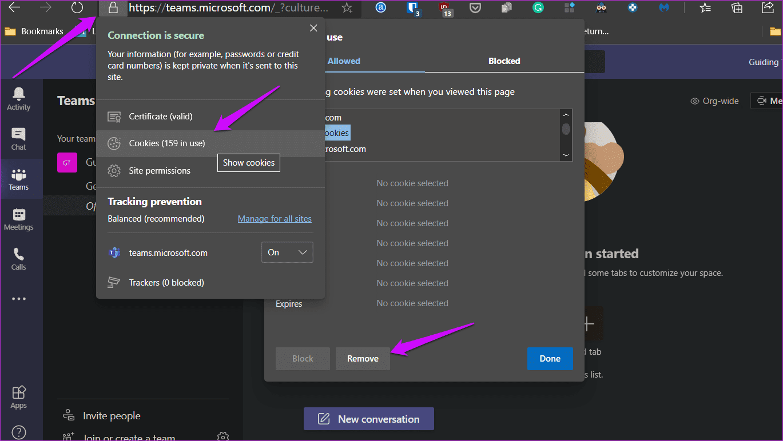Image resolution: width=783 pixels, height=441 pixels.
Task: Click the Org-wide label
Action: coord(714,101)
